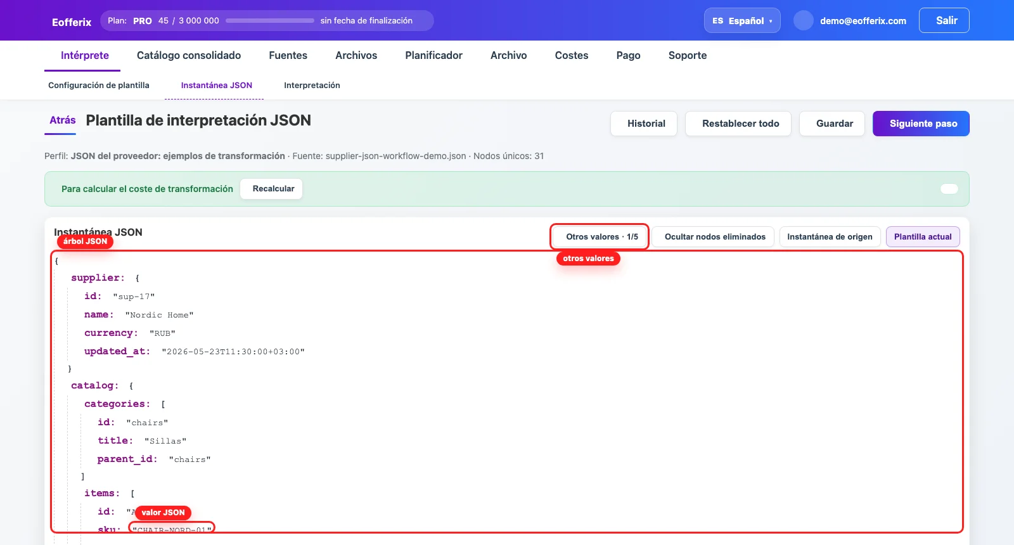
Task: Select the name key under supplier
Action: [x=99, y=314]
